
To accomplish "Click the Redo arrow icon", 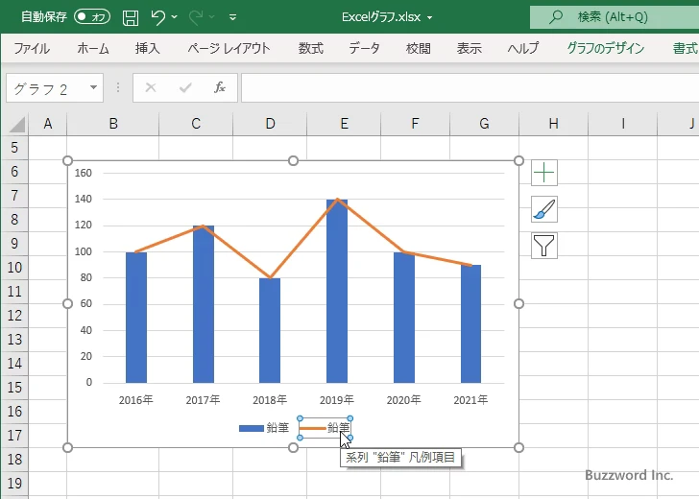I will [195, 17].
